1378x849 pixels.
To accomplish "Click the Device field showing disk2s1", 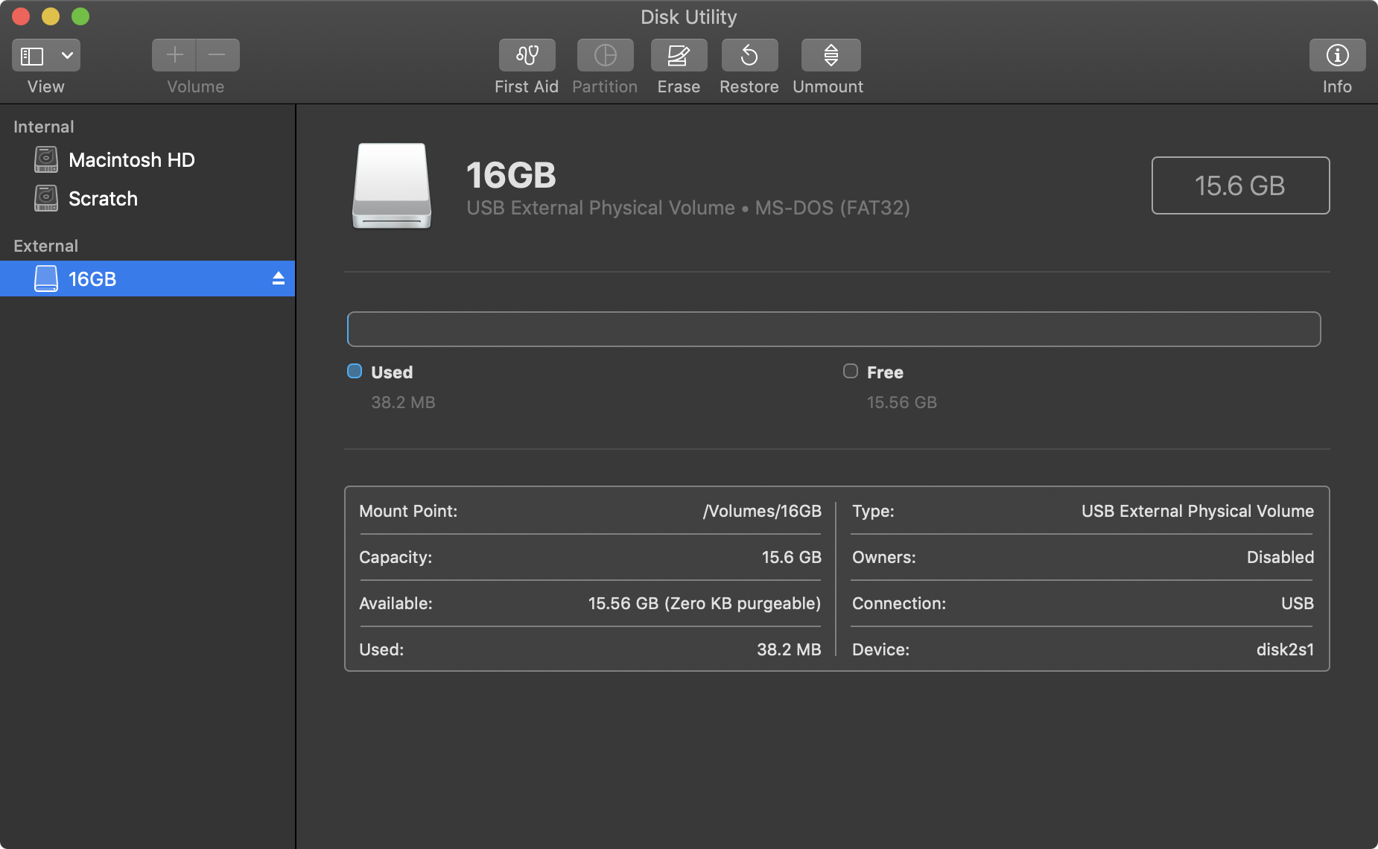I will (x=1286, y=649).
